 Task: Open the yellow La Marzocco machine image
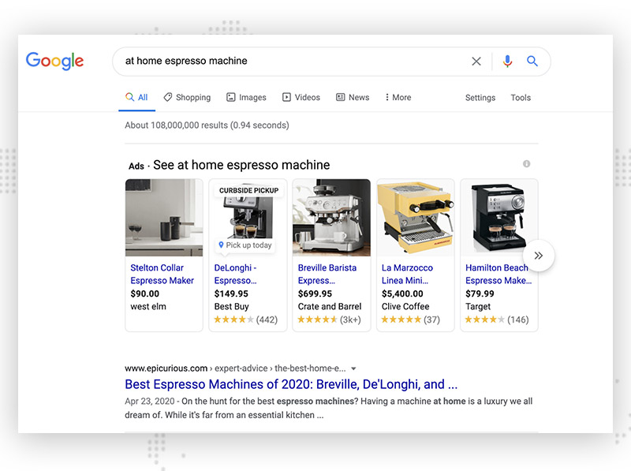coord(416,218)
